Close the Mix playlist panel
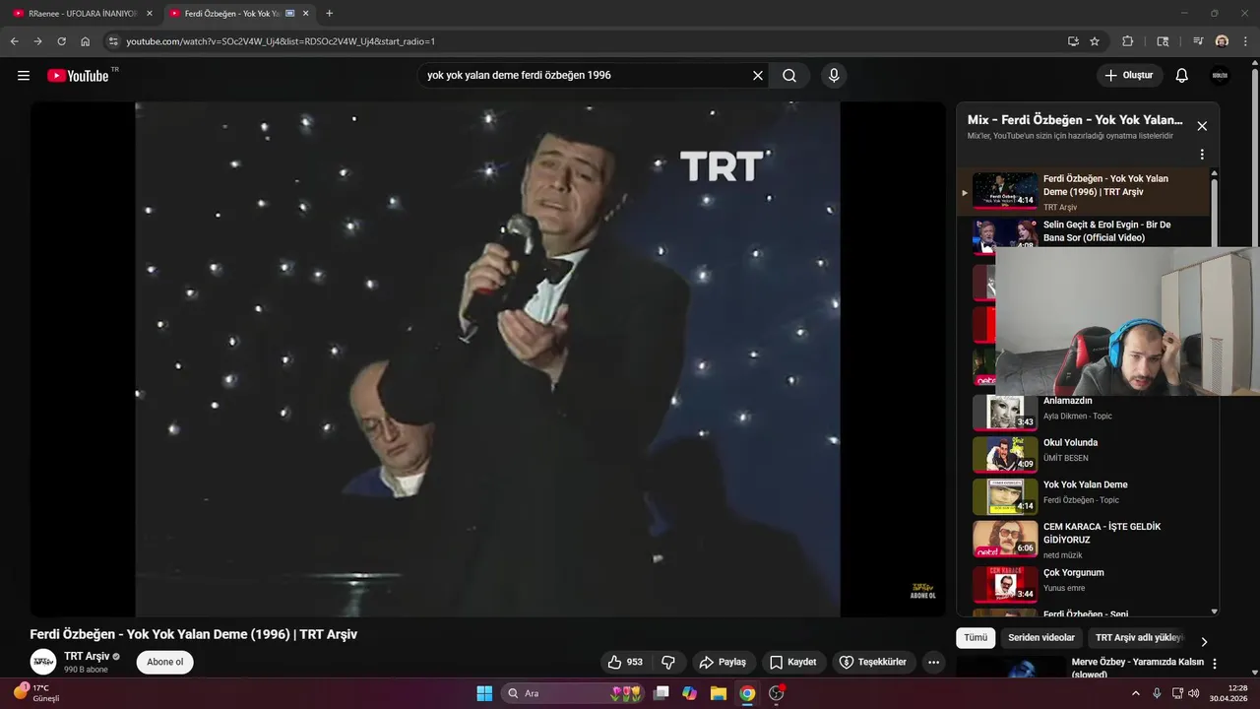The width and height of the screenshot is (1260, 709). point(1202,126)
